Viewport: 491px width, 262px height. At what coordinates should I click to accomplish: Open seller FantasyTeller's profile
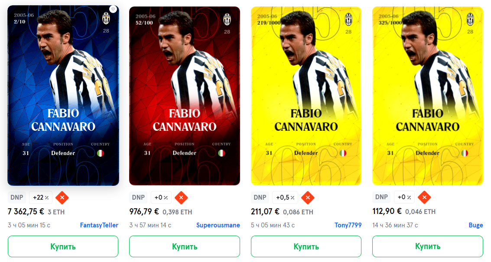pyautogui.click(x=99, y=225)
